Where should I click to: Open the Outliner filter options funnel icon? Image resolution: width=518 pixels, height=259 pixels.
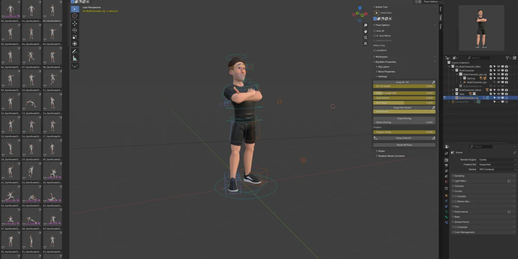click(x=507, y=57)
